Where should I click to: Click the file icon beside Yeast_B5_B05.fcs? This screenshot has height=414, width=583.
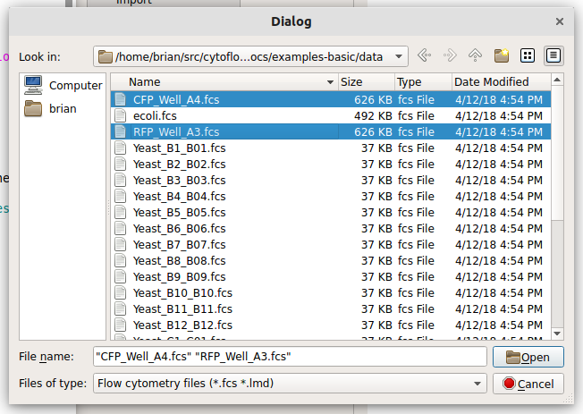pos(120,213)
